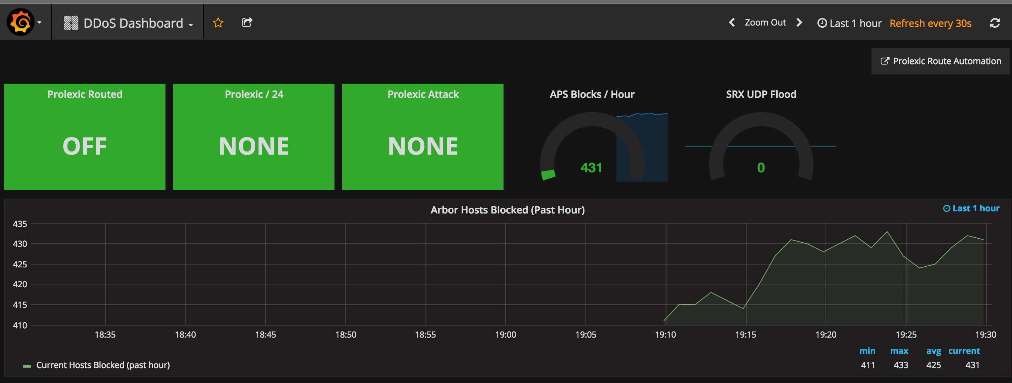1012x383 pixels.
Task: Open color picker for green legend swatch
Action: (x=27, y=366)
